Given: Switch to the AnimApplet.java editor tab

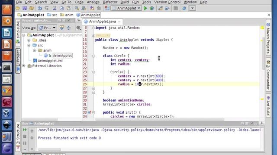Looking at the screenshot, I should [x=102, y=22].
